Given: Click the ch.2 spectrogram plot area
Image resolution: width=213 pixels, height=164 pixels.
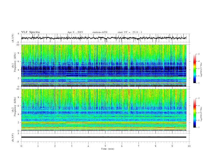Looking at the screenshot, I should (x=104, y=110).
